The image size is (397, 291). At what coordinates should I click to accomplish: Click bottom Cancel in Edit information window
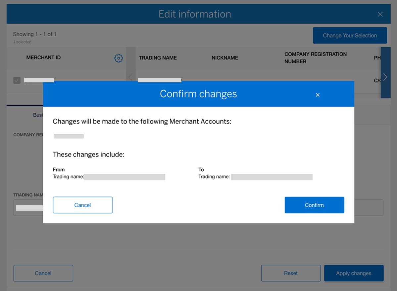point(43,273)
